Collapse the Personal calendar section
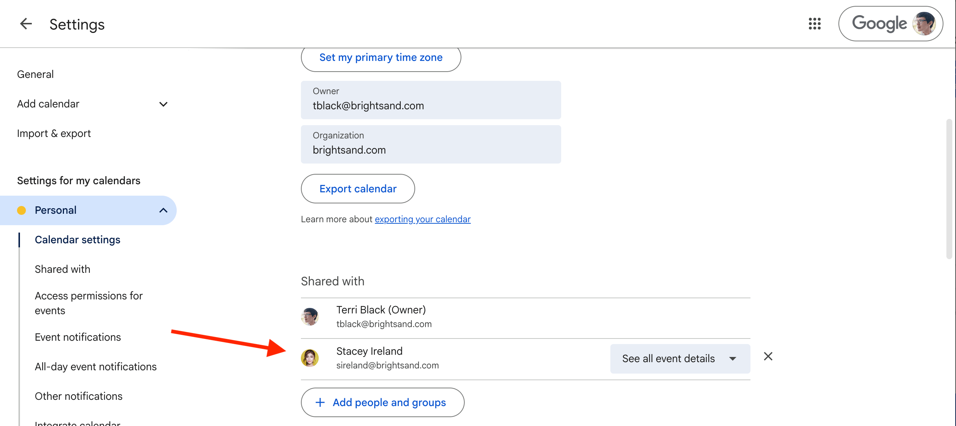Screen dimensions: 956x426 (163, 210)
